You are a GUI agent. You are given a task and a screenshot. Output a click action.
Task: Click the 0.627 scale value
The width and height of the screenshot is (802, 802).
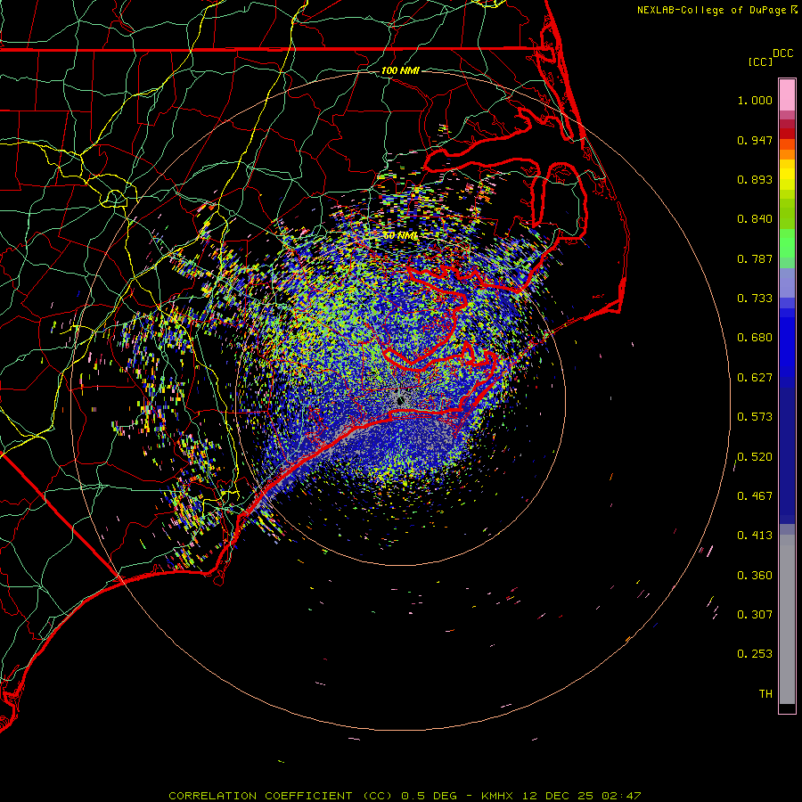(755, 378)
